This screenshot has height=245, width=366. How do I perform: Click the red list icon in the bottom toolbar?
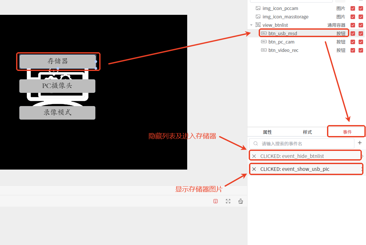click(216, 201)
